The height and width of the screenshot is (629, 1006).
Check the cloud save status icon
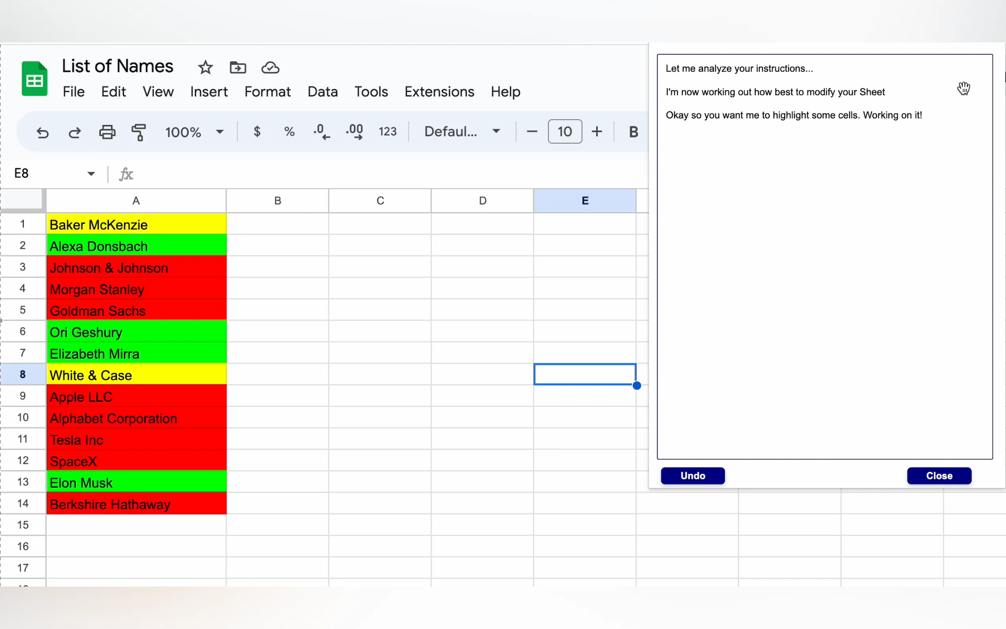271,67
